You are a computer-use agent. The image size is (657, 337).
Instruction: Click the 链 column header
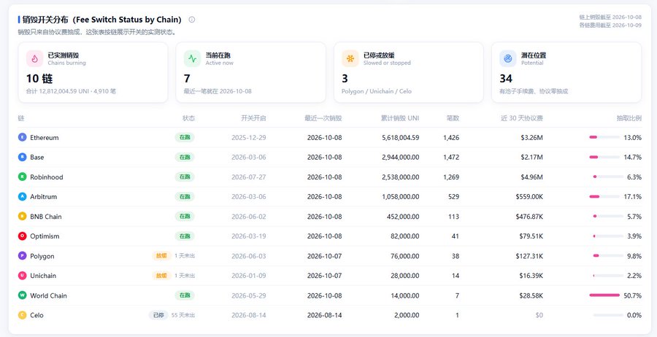[x=21, y=118]
